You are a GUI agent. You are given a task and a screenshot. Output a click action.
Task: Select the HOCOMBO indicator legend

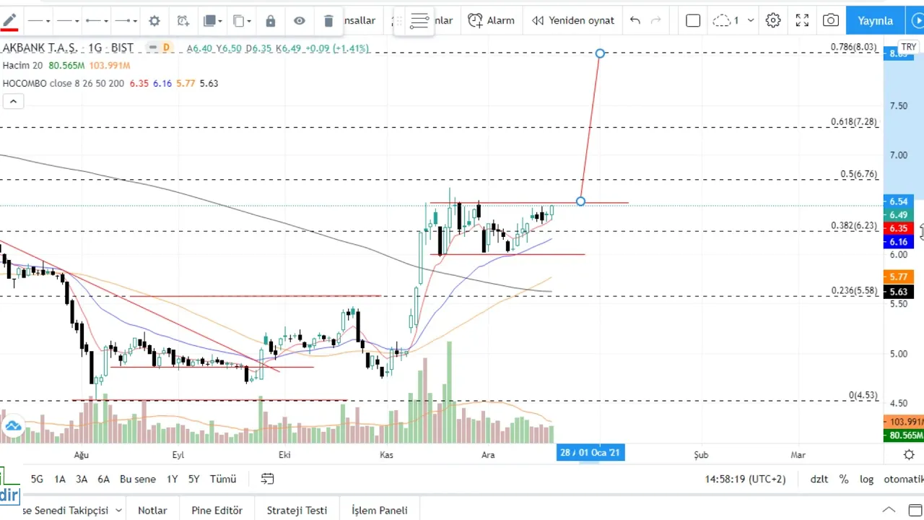click(x=63, y=83)
